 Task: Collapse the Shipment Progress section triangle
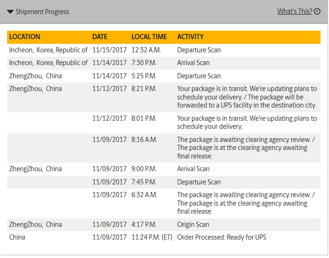pyautogui.click(x=10, y=12)
